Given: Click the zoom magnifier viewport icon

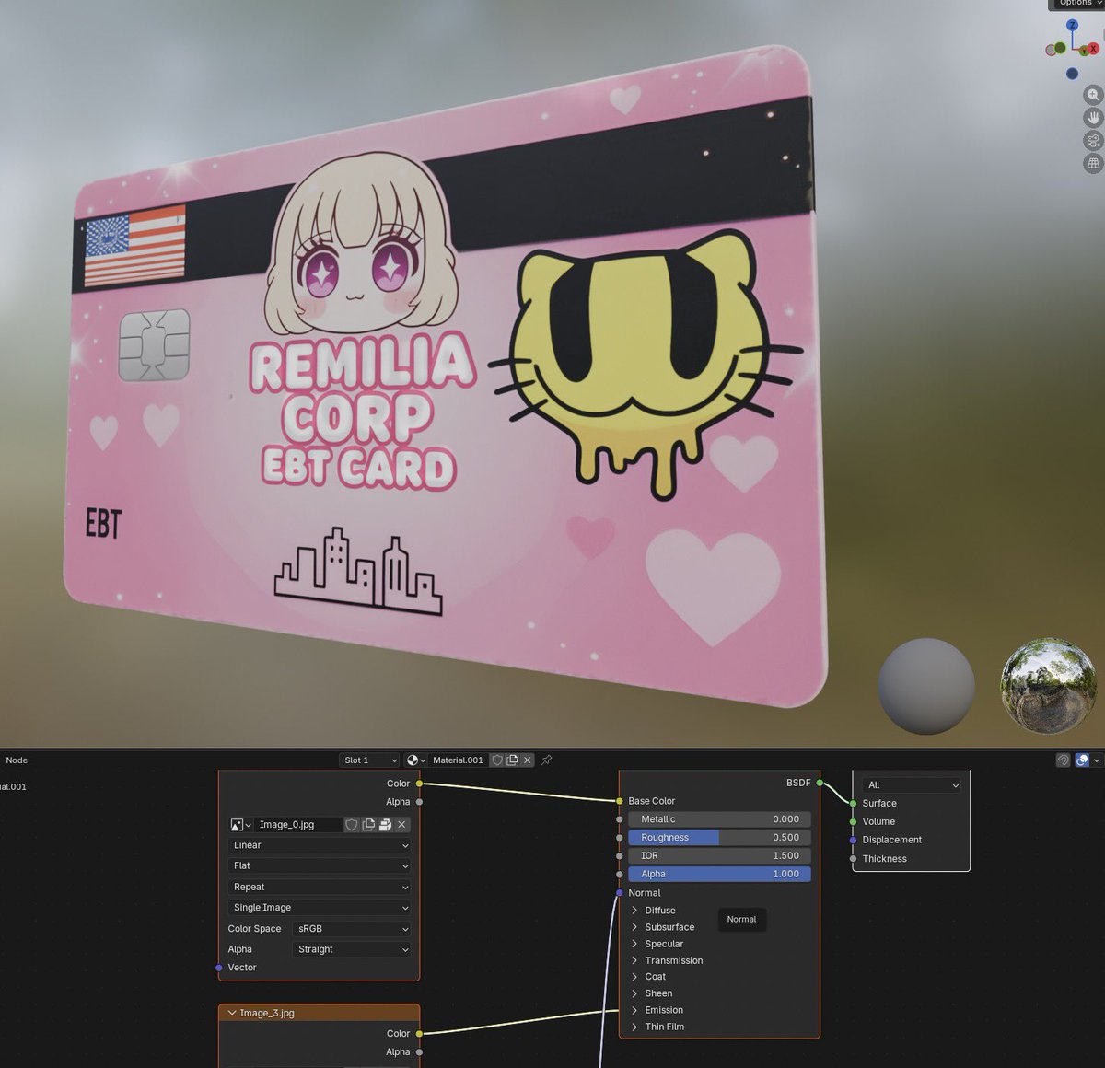Looking at the screenshot, I should coord(1093,95).
